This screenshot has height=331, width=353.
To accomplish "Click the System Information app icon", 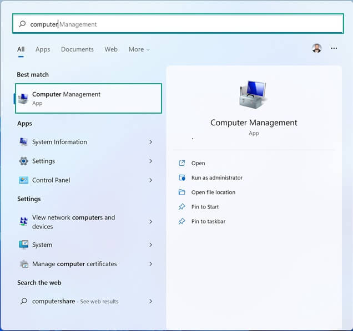I will [23, 142].
